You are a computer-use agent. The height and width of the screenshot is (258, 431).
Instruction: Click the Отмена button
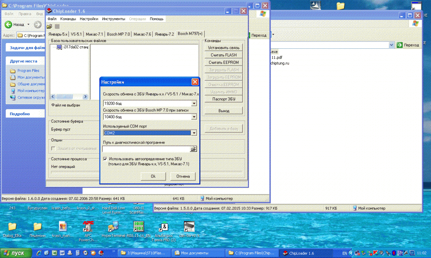[183, 176]
